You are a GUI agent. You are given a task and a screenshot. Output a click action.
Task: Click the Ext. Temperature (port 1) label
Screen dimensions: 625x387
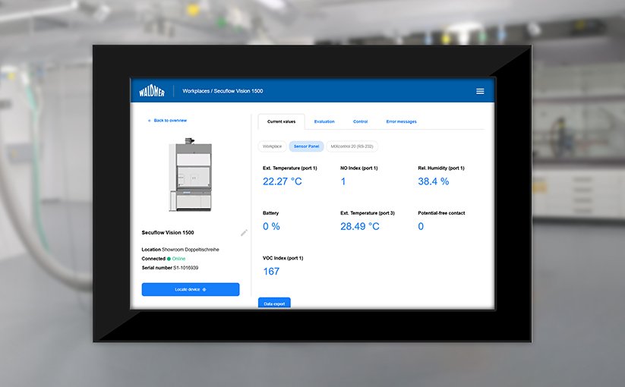coord(290,168)
